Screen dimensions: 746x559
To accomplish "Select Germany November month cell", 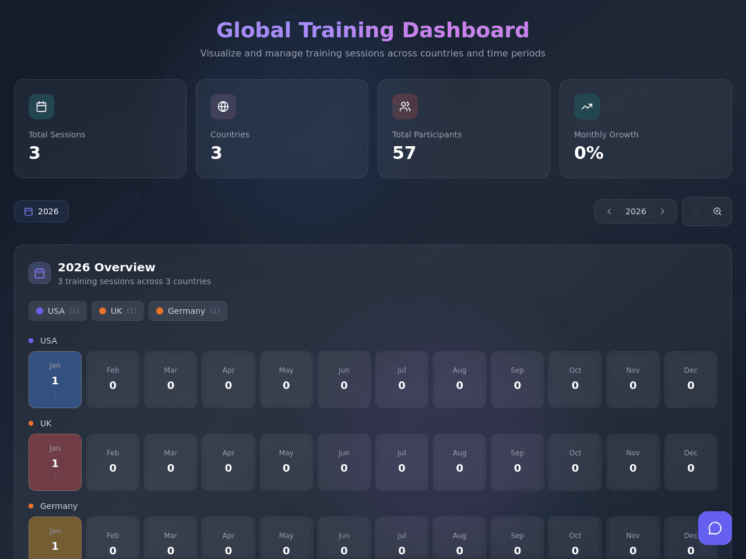I will pos(633,538).
